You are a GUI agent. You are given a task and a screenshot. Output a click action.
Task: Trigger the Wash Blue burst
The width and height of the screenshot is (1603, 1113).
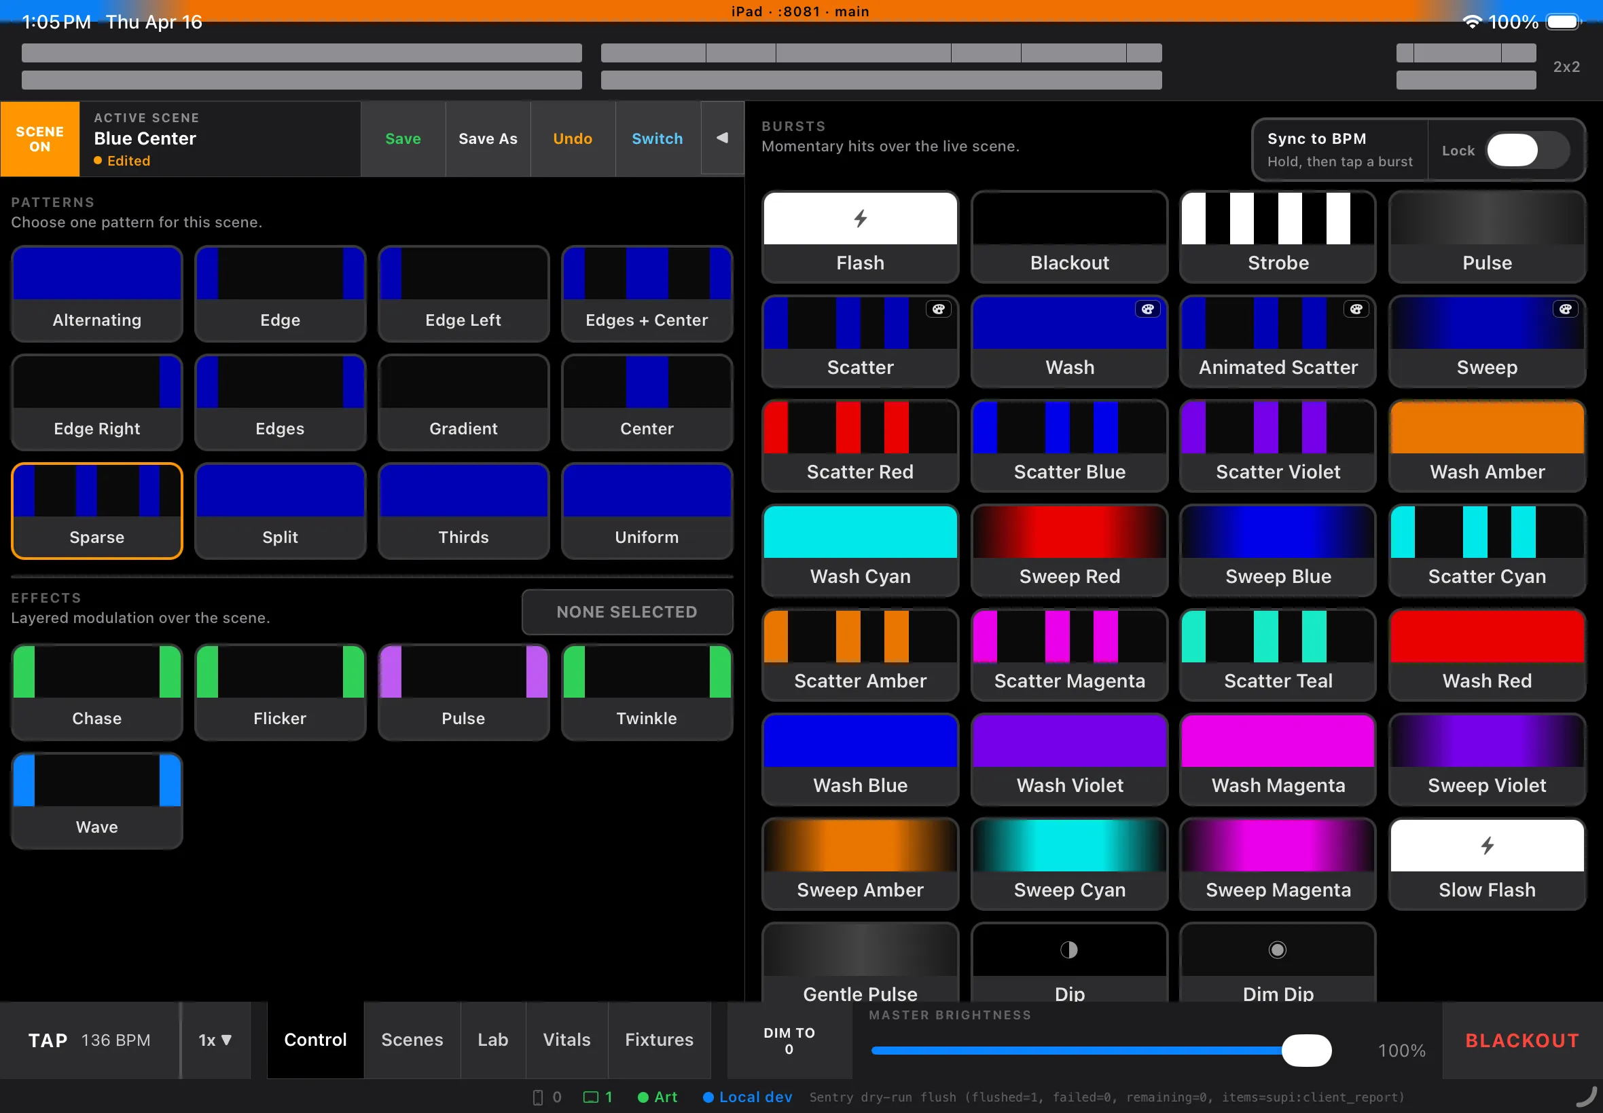860,759
